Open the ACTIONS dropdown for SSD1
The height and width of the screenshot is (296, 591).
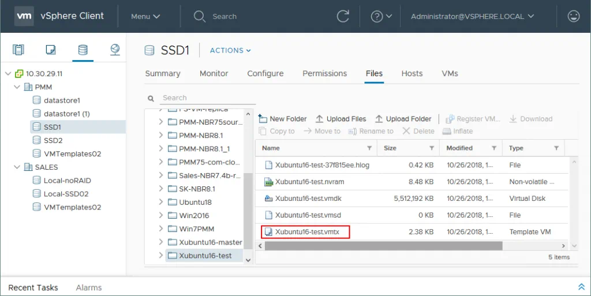coord(230,50)
